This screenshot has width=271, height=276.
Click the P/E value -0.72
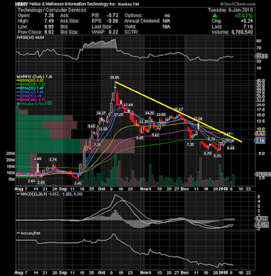click(x=112, y=15)
